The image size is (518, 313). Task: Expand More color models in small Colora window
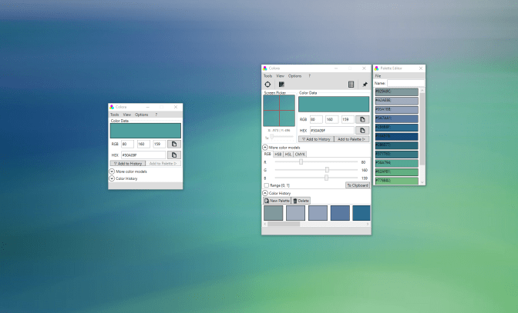point(112,171)
